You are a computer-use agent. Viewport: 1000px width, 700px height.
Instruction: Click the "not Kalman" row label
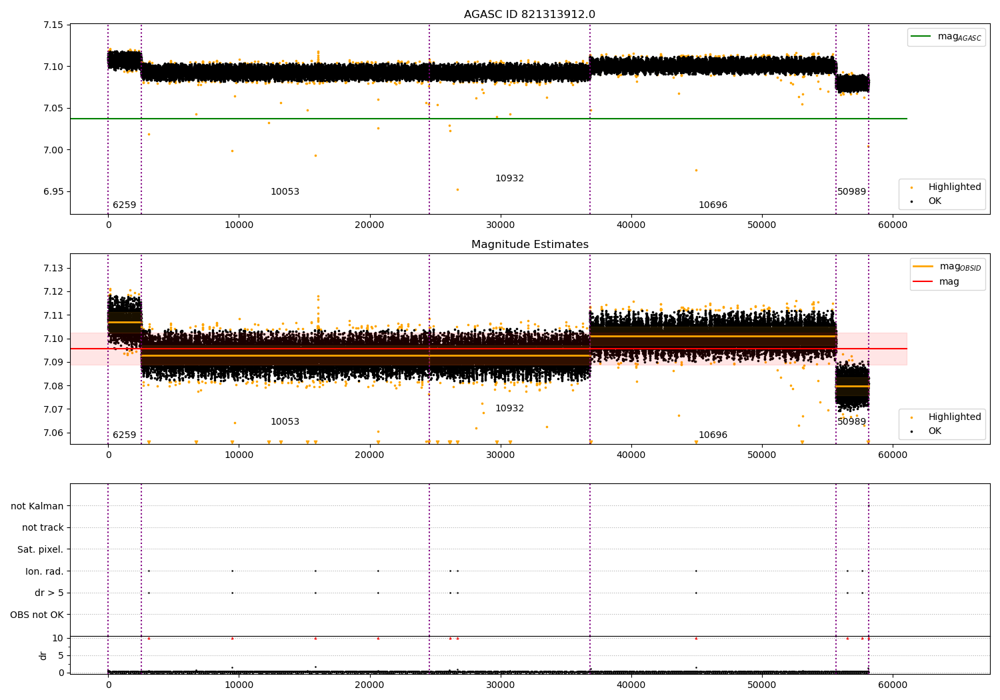coord(37,507)
